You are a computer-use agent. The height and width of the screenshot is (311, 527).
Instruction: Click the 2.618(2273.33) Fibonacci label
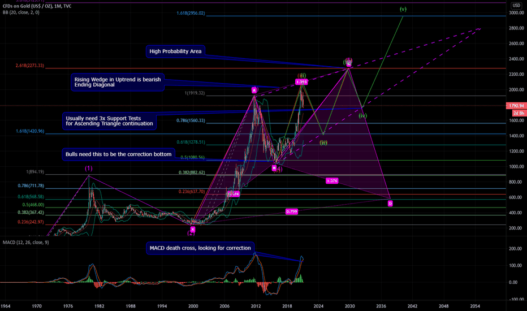29,66
